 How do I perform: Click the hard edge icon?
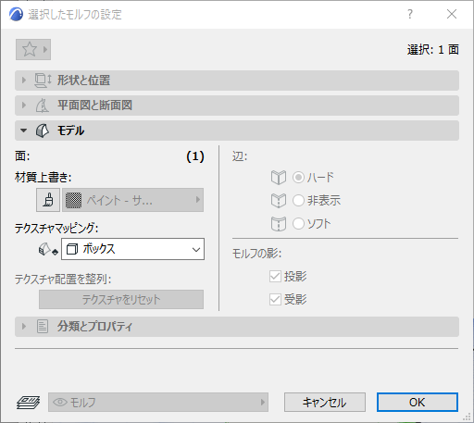(279, 178)
